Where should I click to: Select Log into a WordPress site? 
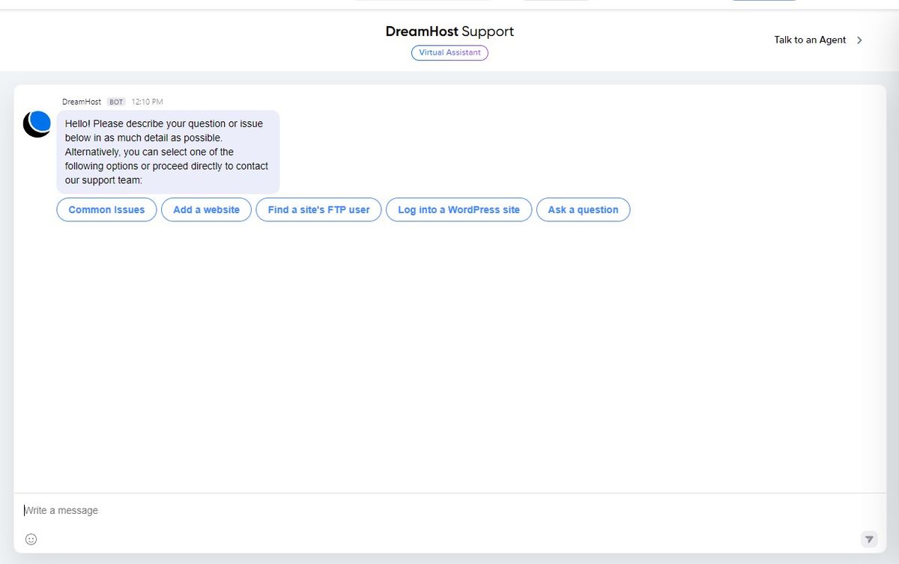(x=458, y=209)
